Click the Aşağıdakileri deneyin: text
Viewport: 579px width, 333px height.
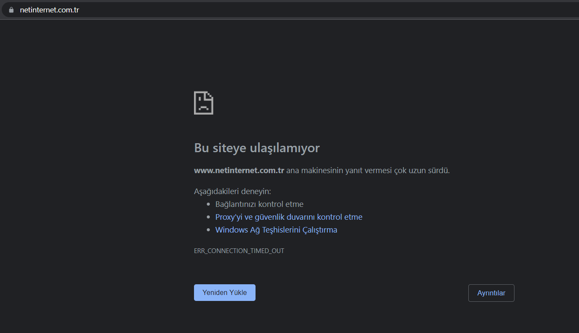coord(232,191)
